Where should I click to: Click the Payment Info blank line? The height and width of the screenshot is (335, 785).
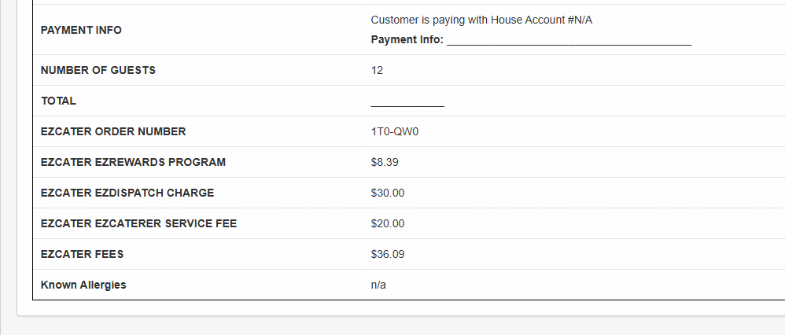coord(569,40)
